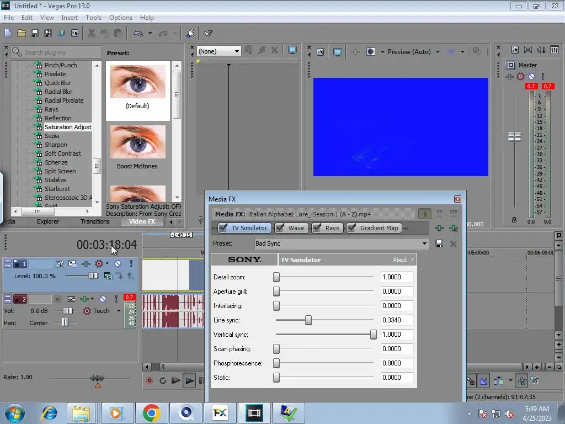Mute video track 1

[118, 263]
